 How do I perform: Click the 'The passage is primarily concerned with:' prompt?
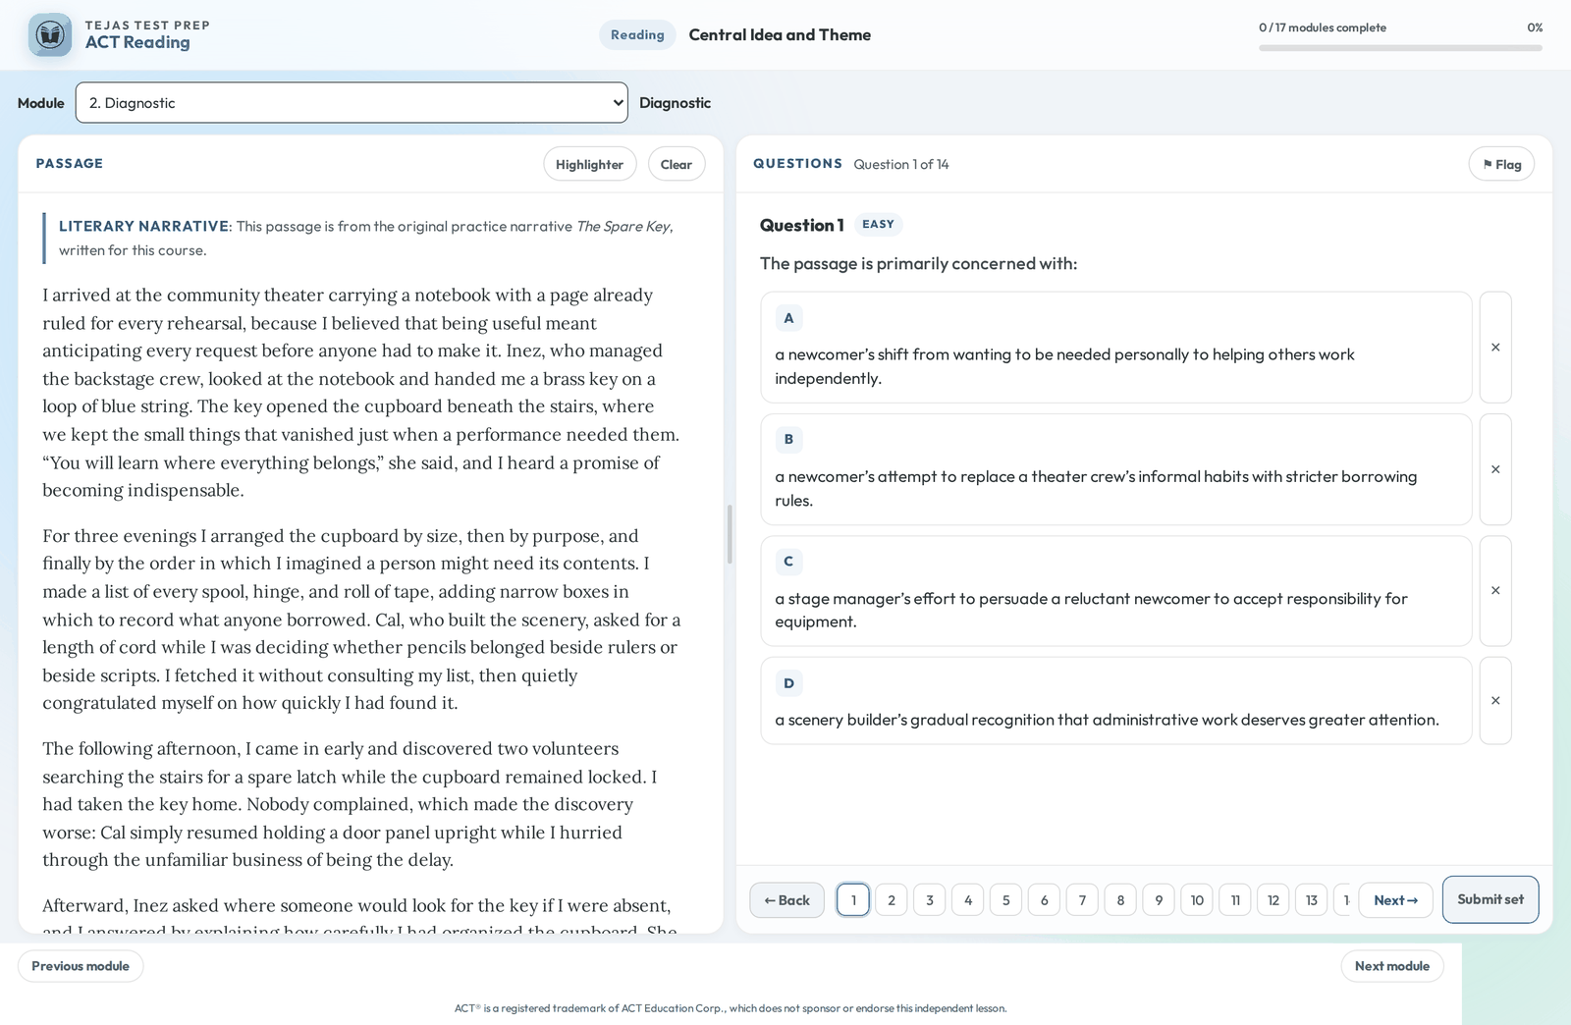tap(918, 263)
